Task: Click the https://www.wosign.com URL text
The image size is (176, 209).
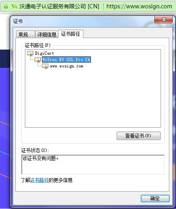Action: pos(139,6)
